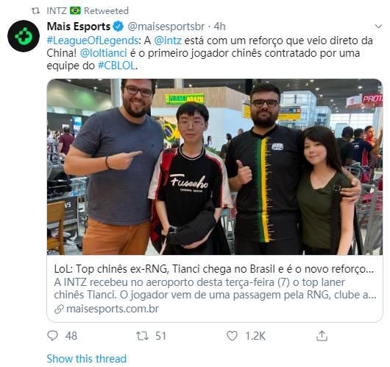The width and height of the screenshot is (390, 367).
Task: Open the #CBLOL hashtag link
Action: [117, 66]
